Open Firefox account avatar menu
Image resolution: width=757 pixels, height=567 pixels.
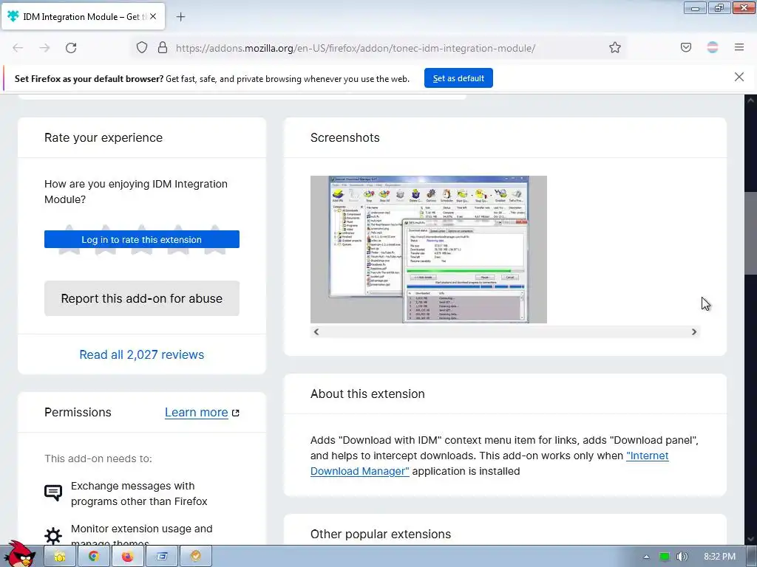click(x=713, y=47)
